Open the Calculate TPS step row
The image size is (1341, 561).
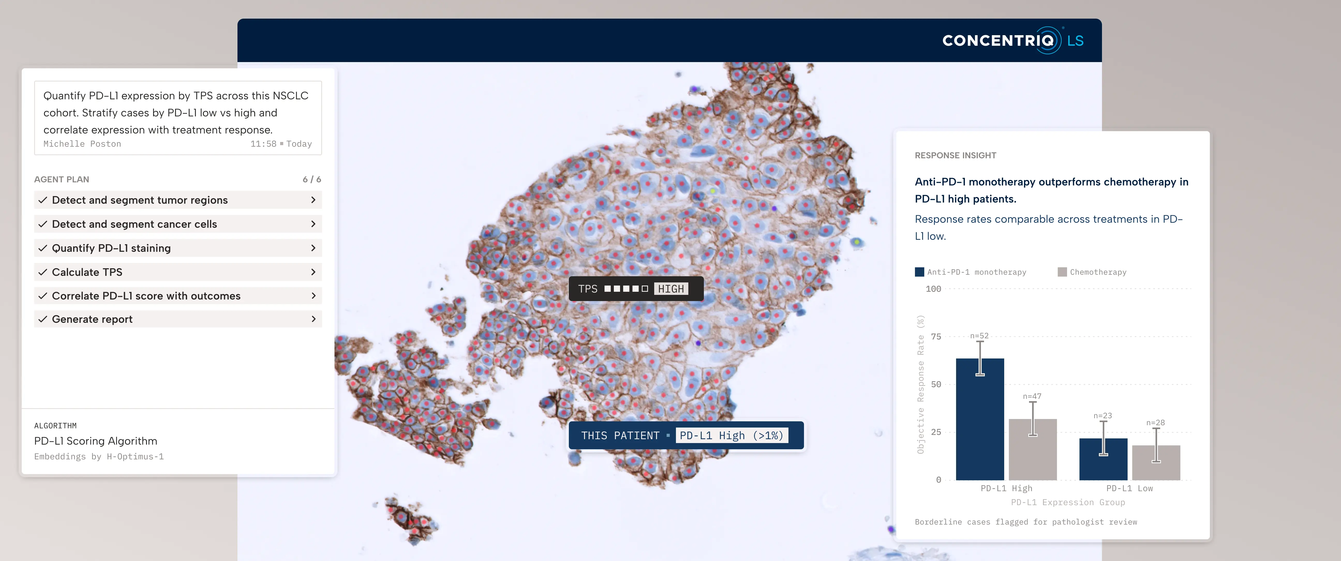click(x=178, y=272)
